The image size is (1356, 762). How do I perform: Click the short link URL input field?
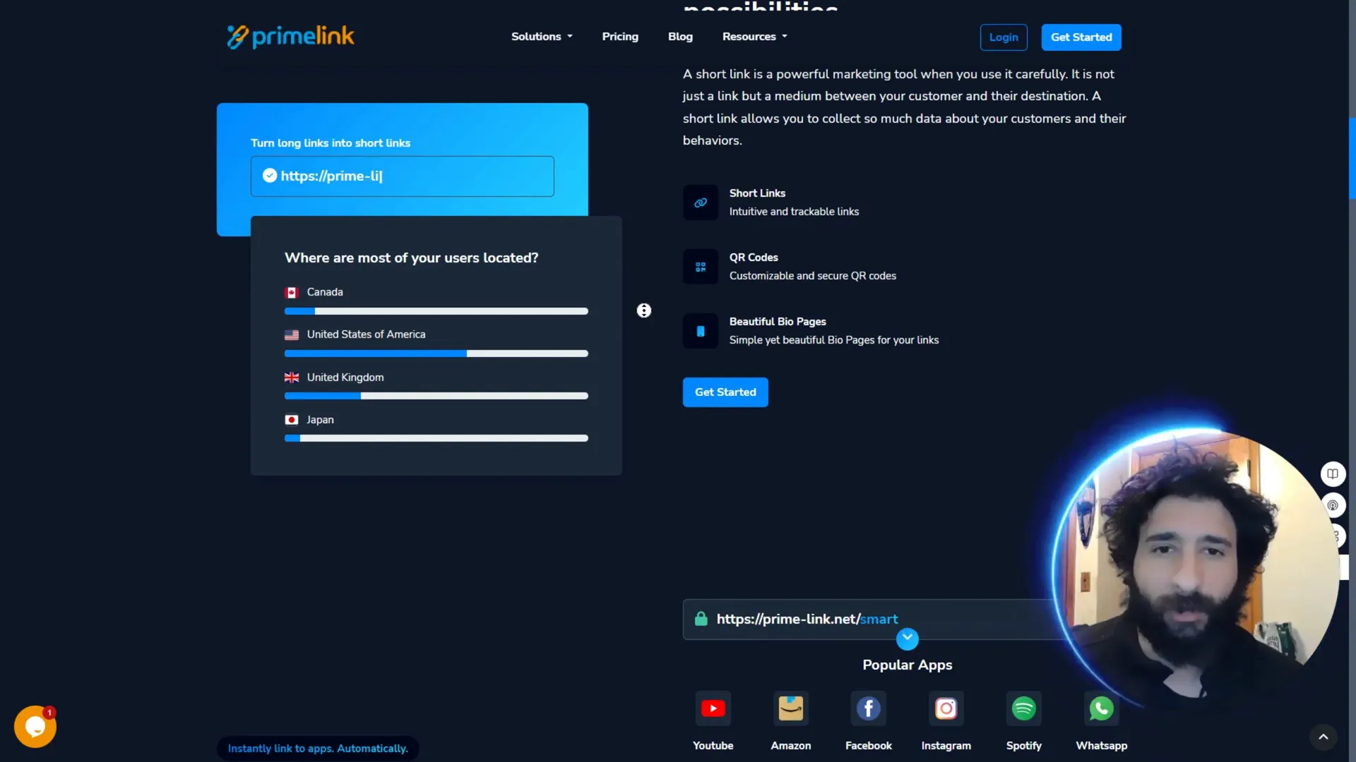tap(403, 176)
